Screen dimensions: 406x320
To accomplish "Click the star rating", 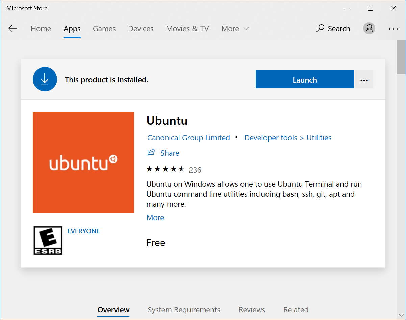I will point(166,169).
